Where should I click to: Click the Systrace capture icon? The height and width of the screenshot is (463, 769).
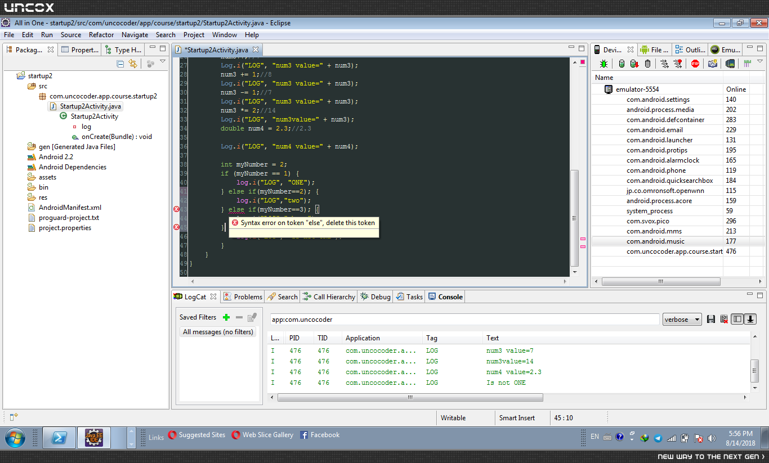(x=748, y=64)
